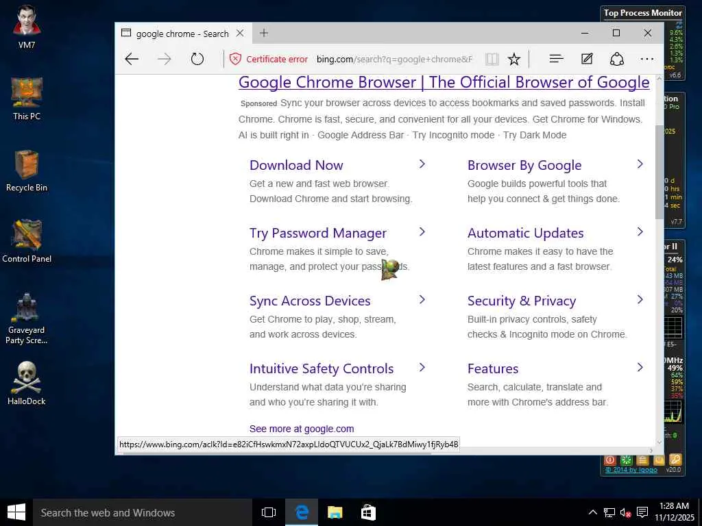Open Reading view in Edge
Image resolution: width=702 pixels, height=526 pixels.
pos(492,59)
